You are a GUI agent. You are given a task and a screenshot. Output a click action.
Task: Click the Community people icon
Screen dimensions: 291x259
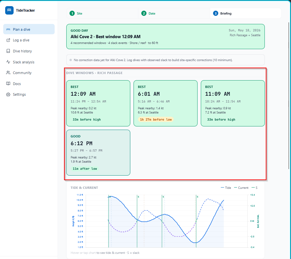(x=8, y=73)
